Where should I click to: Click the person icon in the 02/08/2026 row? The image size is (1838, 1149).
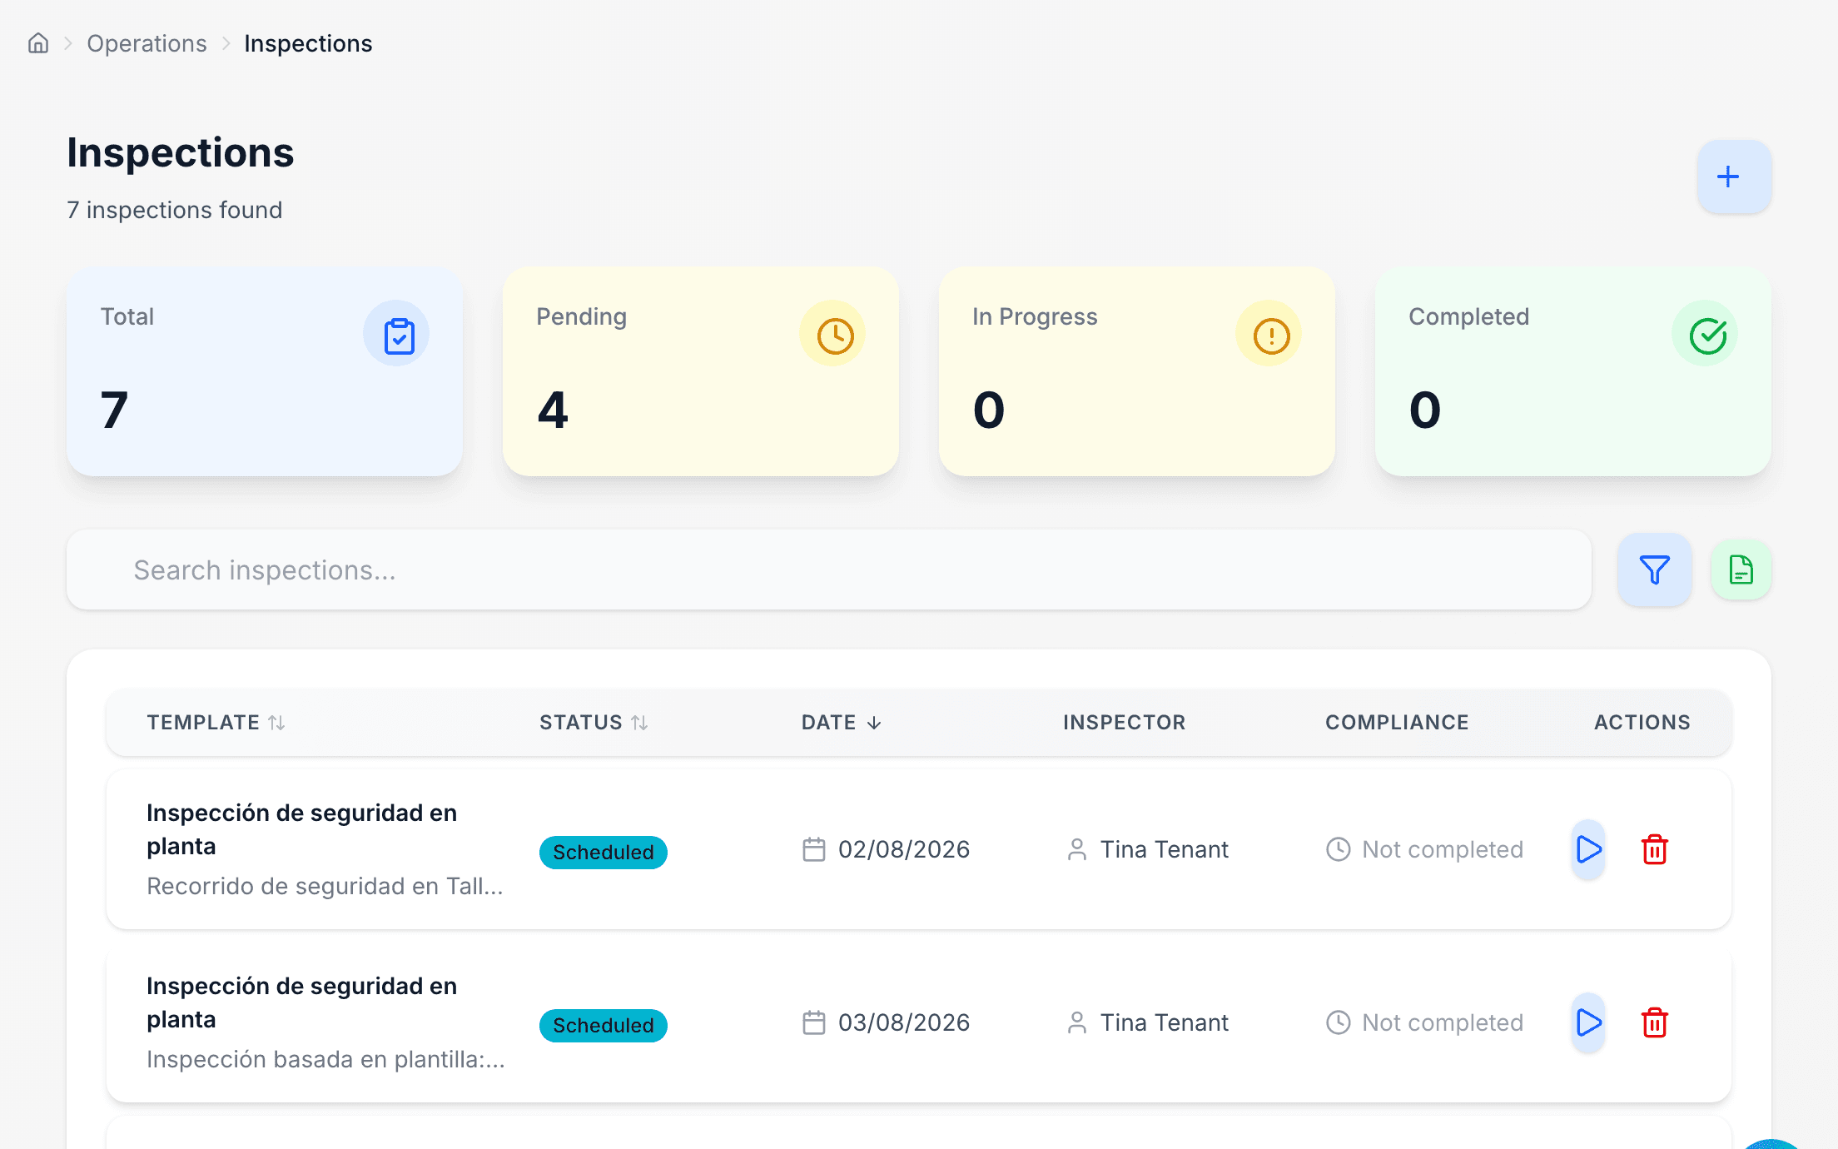pos(1077,849)
